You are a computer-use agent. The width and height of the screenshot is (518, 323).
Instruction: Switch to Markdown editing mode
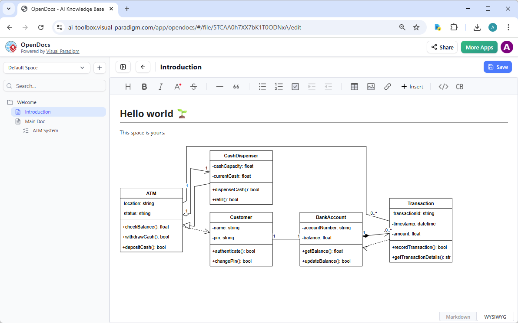[x=458, y=316]
